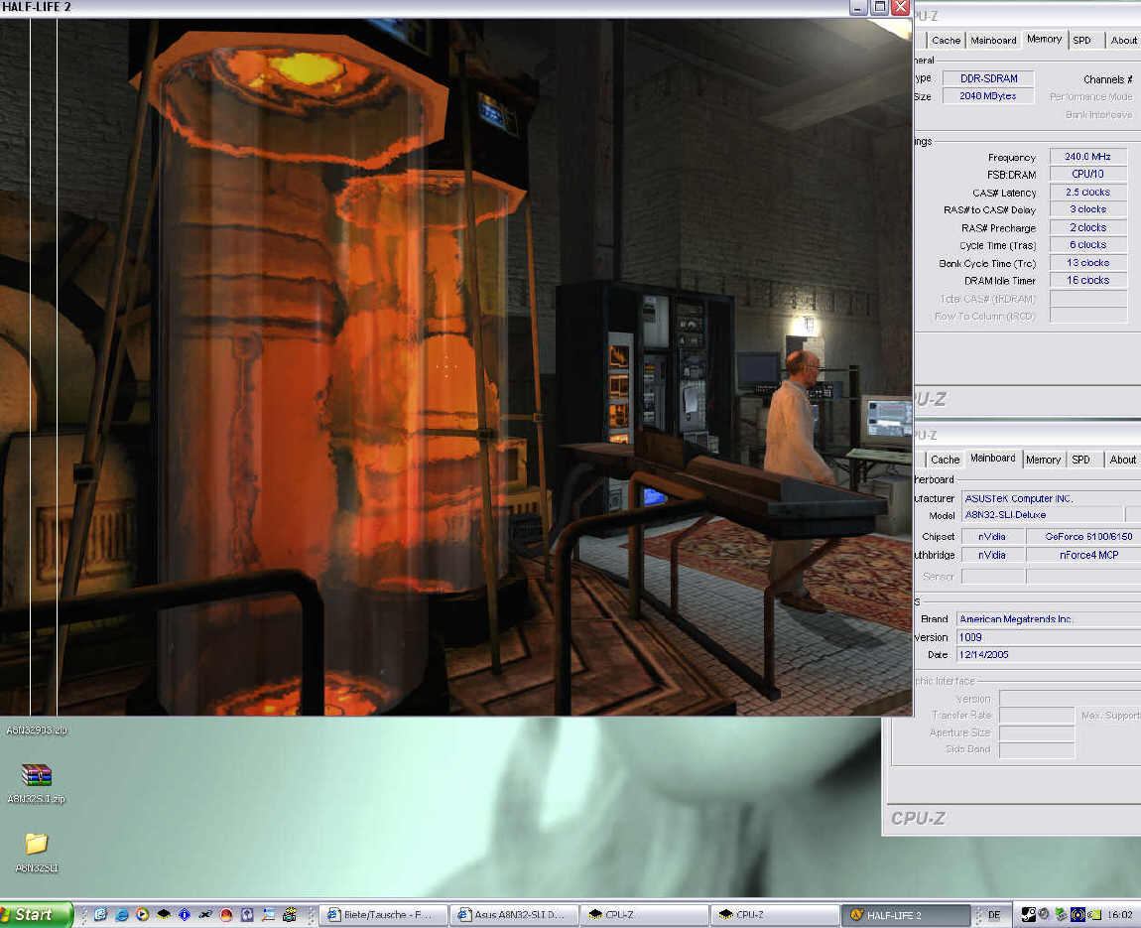Switch to Asus A8N32-SLI browser taskbar button
1141x928 pixels.
point(515,915)
